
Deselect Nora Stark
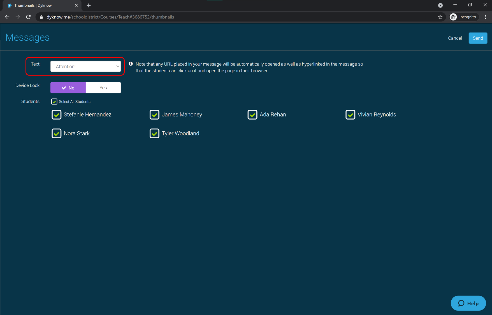[x=56, y=133]
